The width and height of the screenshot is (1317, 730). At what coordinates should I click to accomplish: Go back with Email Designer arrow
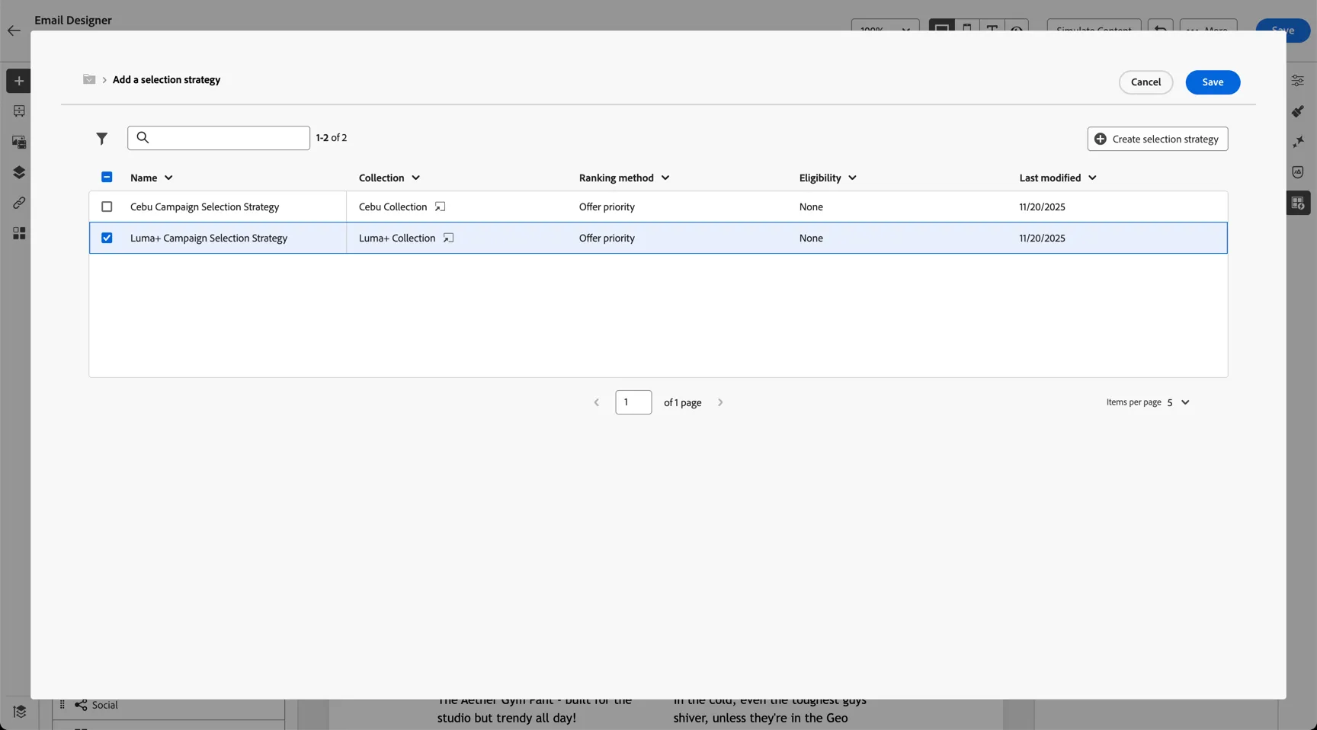tap(14, 31)
